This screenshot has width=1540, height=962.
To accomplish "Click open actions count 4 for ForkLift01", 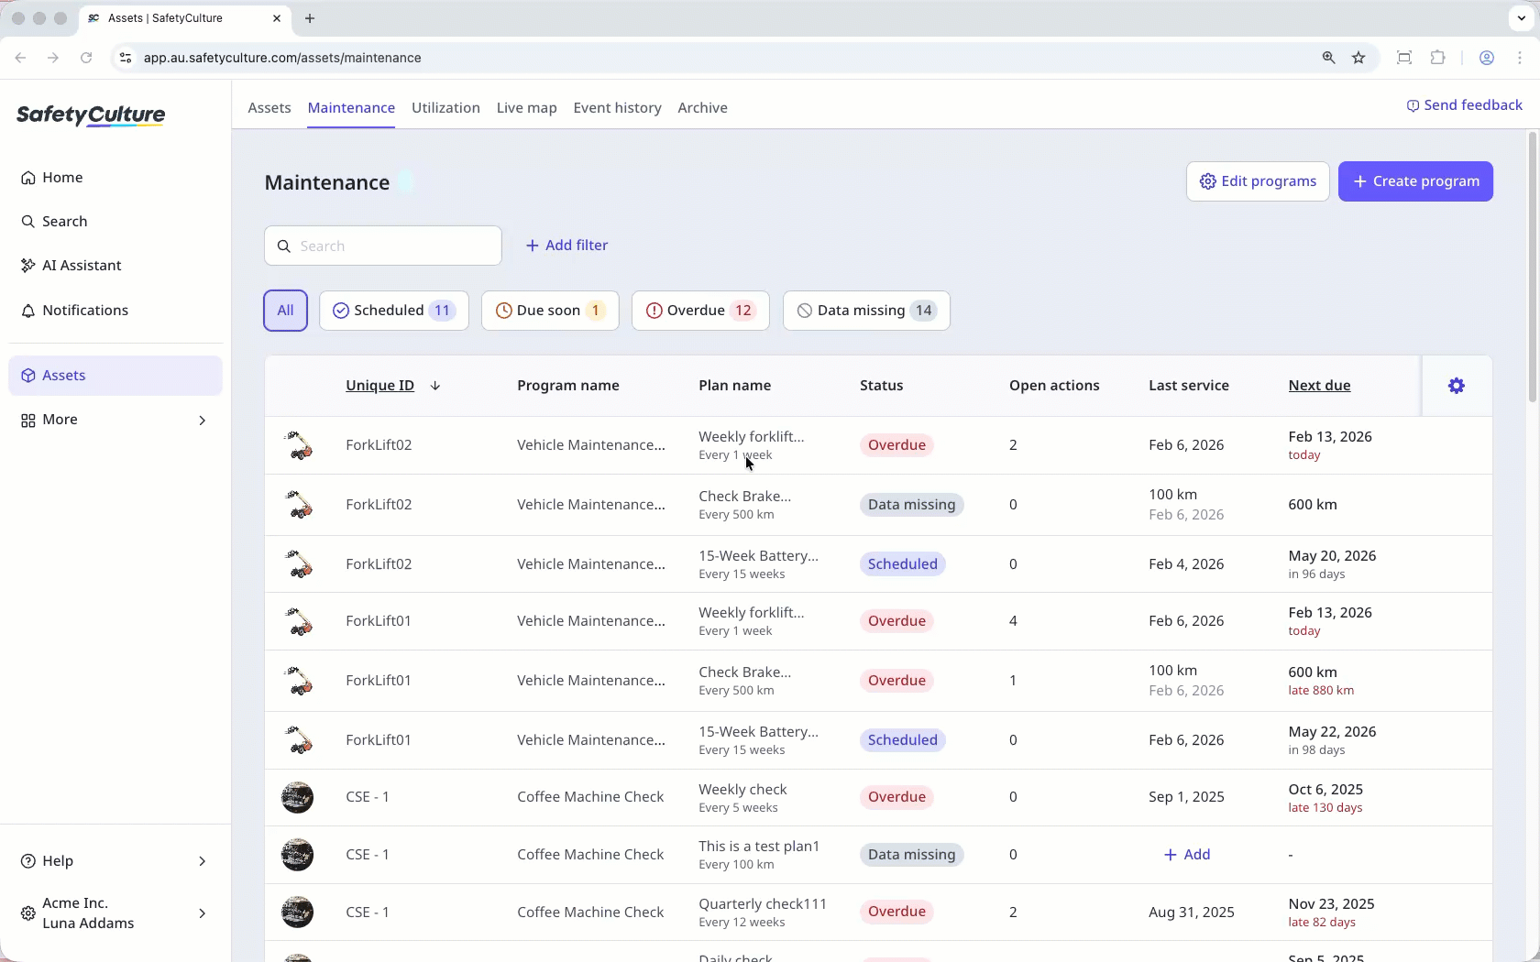I will [x=1013, y=621].
